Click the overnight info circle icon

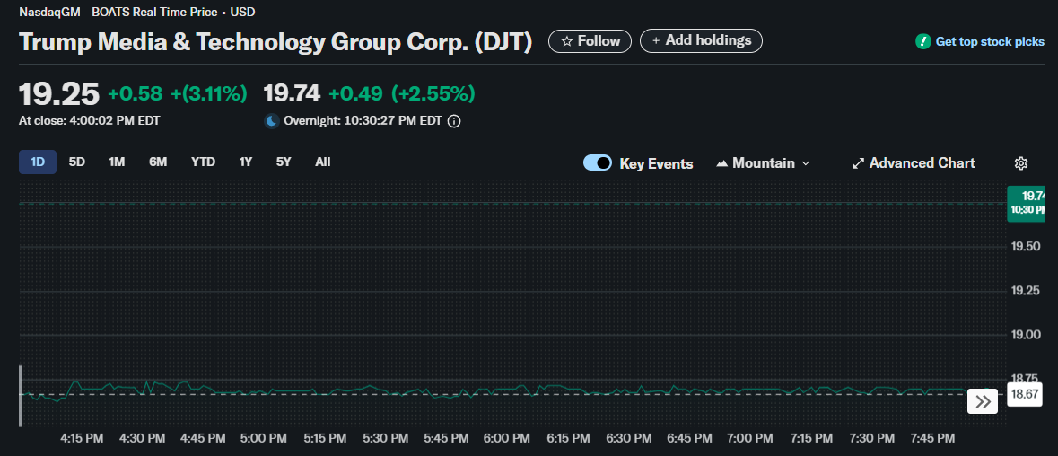pyautogui.click(x=455, y=121)
